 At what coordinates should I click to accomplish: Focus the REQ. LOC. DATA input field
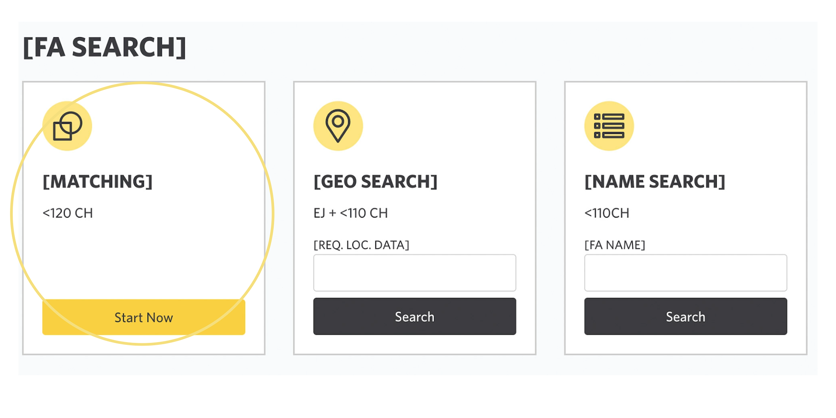(x=415, y=273)
